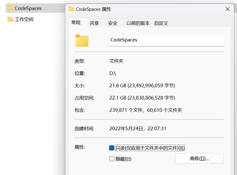The height and width of the screenshot is (175, 237).
Task: Click the CodeSpaces folder icon in file list
Action: [10, 8]
